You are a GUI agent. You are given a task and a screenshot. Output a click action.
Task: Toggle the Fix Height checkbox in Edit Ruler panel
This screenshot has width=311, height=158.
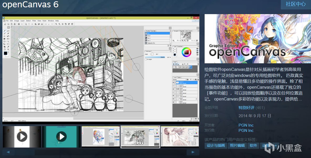pyautogui.click(x=146, y=59)
